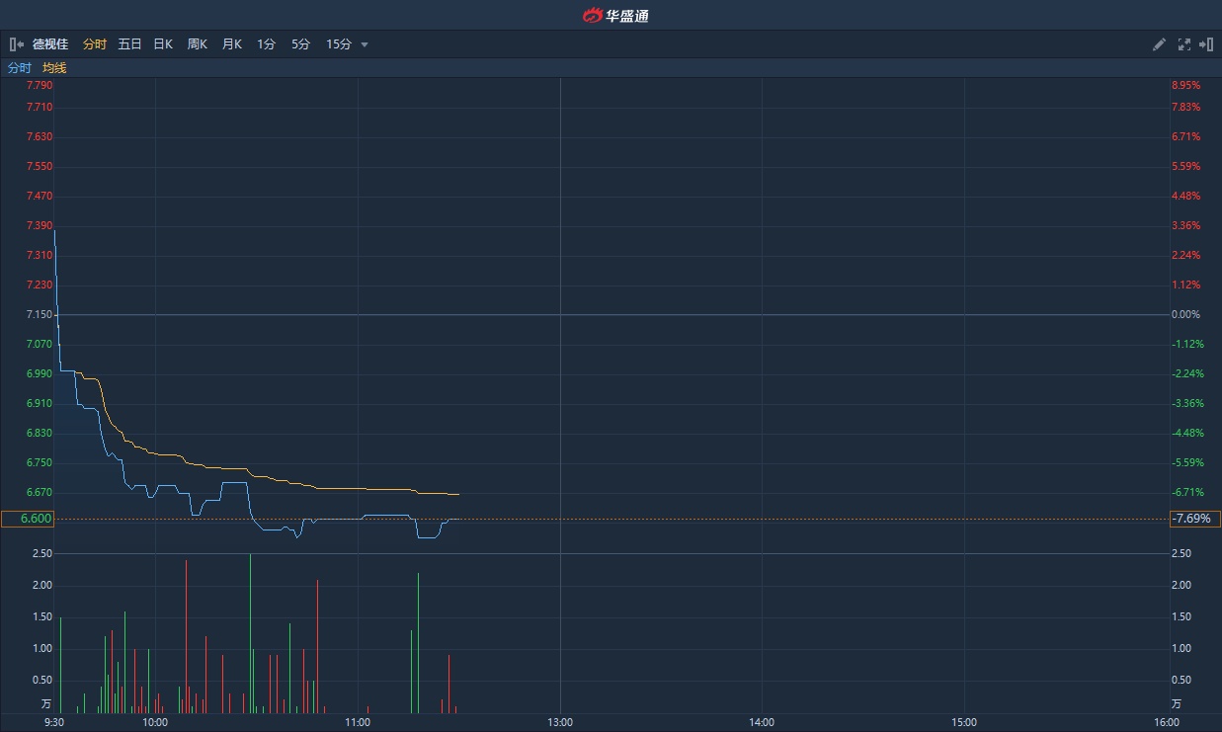The width and height of the screenshot is (1222, 732).
Task: Click the left volume axis 2.50 label
Action: point(42,553)
